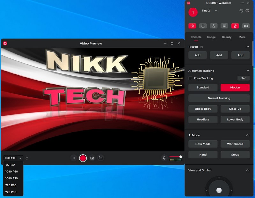Image resolution: width=255 pixels, height=198 pixels.
Task: Collapse the View and Gimbal section
Action: [x=248, y=170]
